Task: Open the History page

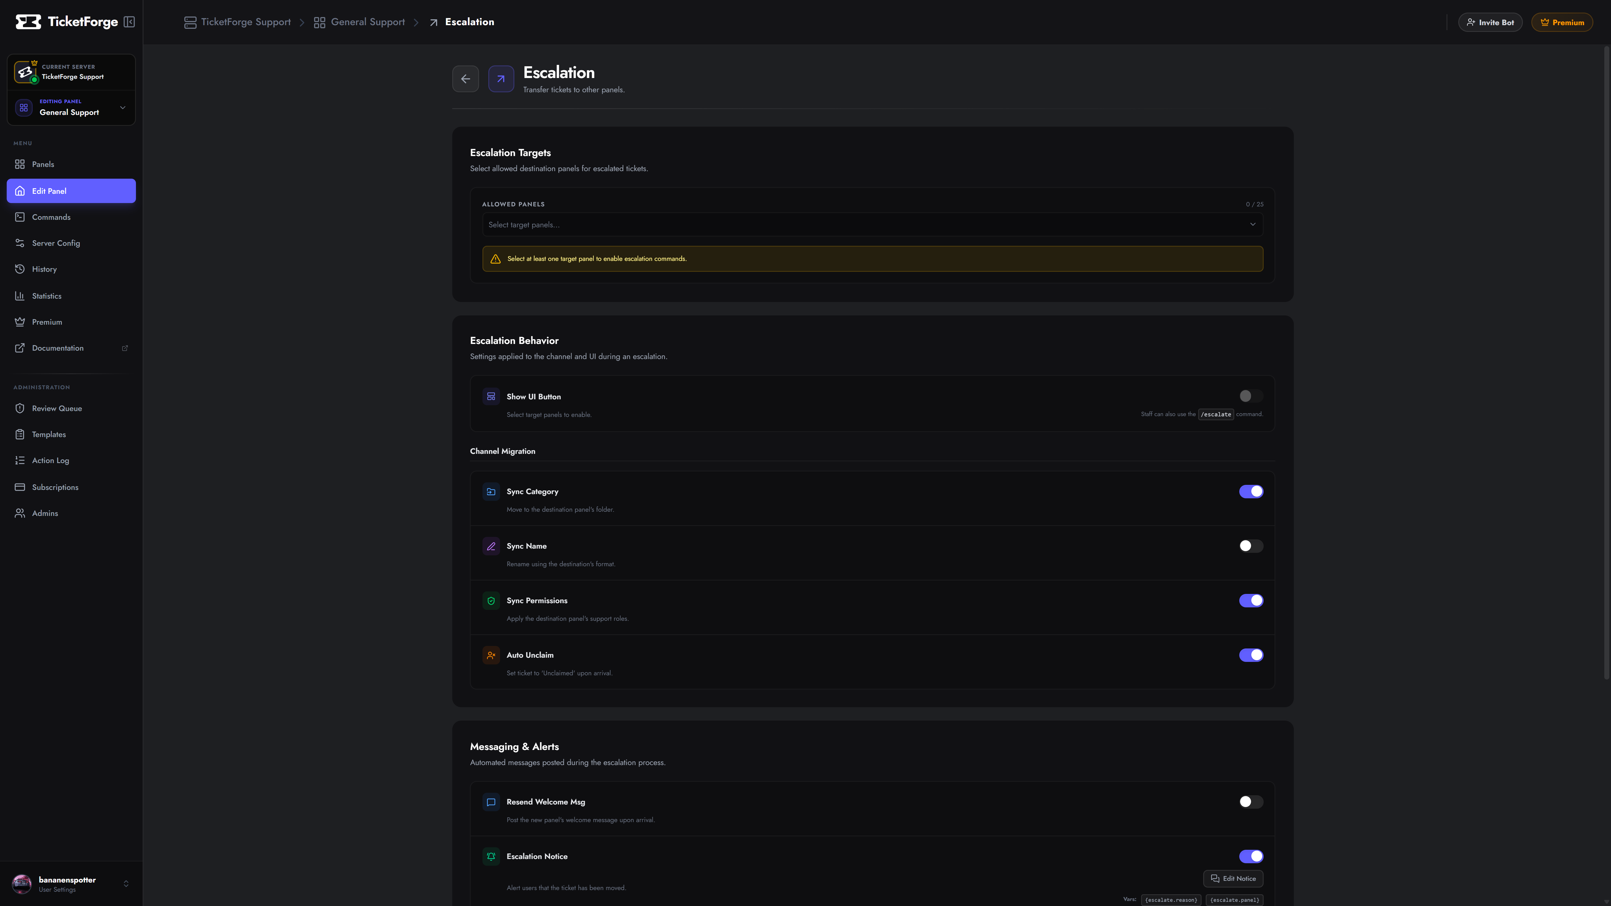Action: point(71,270)
